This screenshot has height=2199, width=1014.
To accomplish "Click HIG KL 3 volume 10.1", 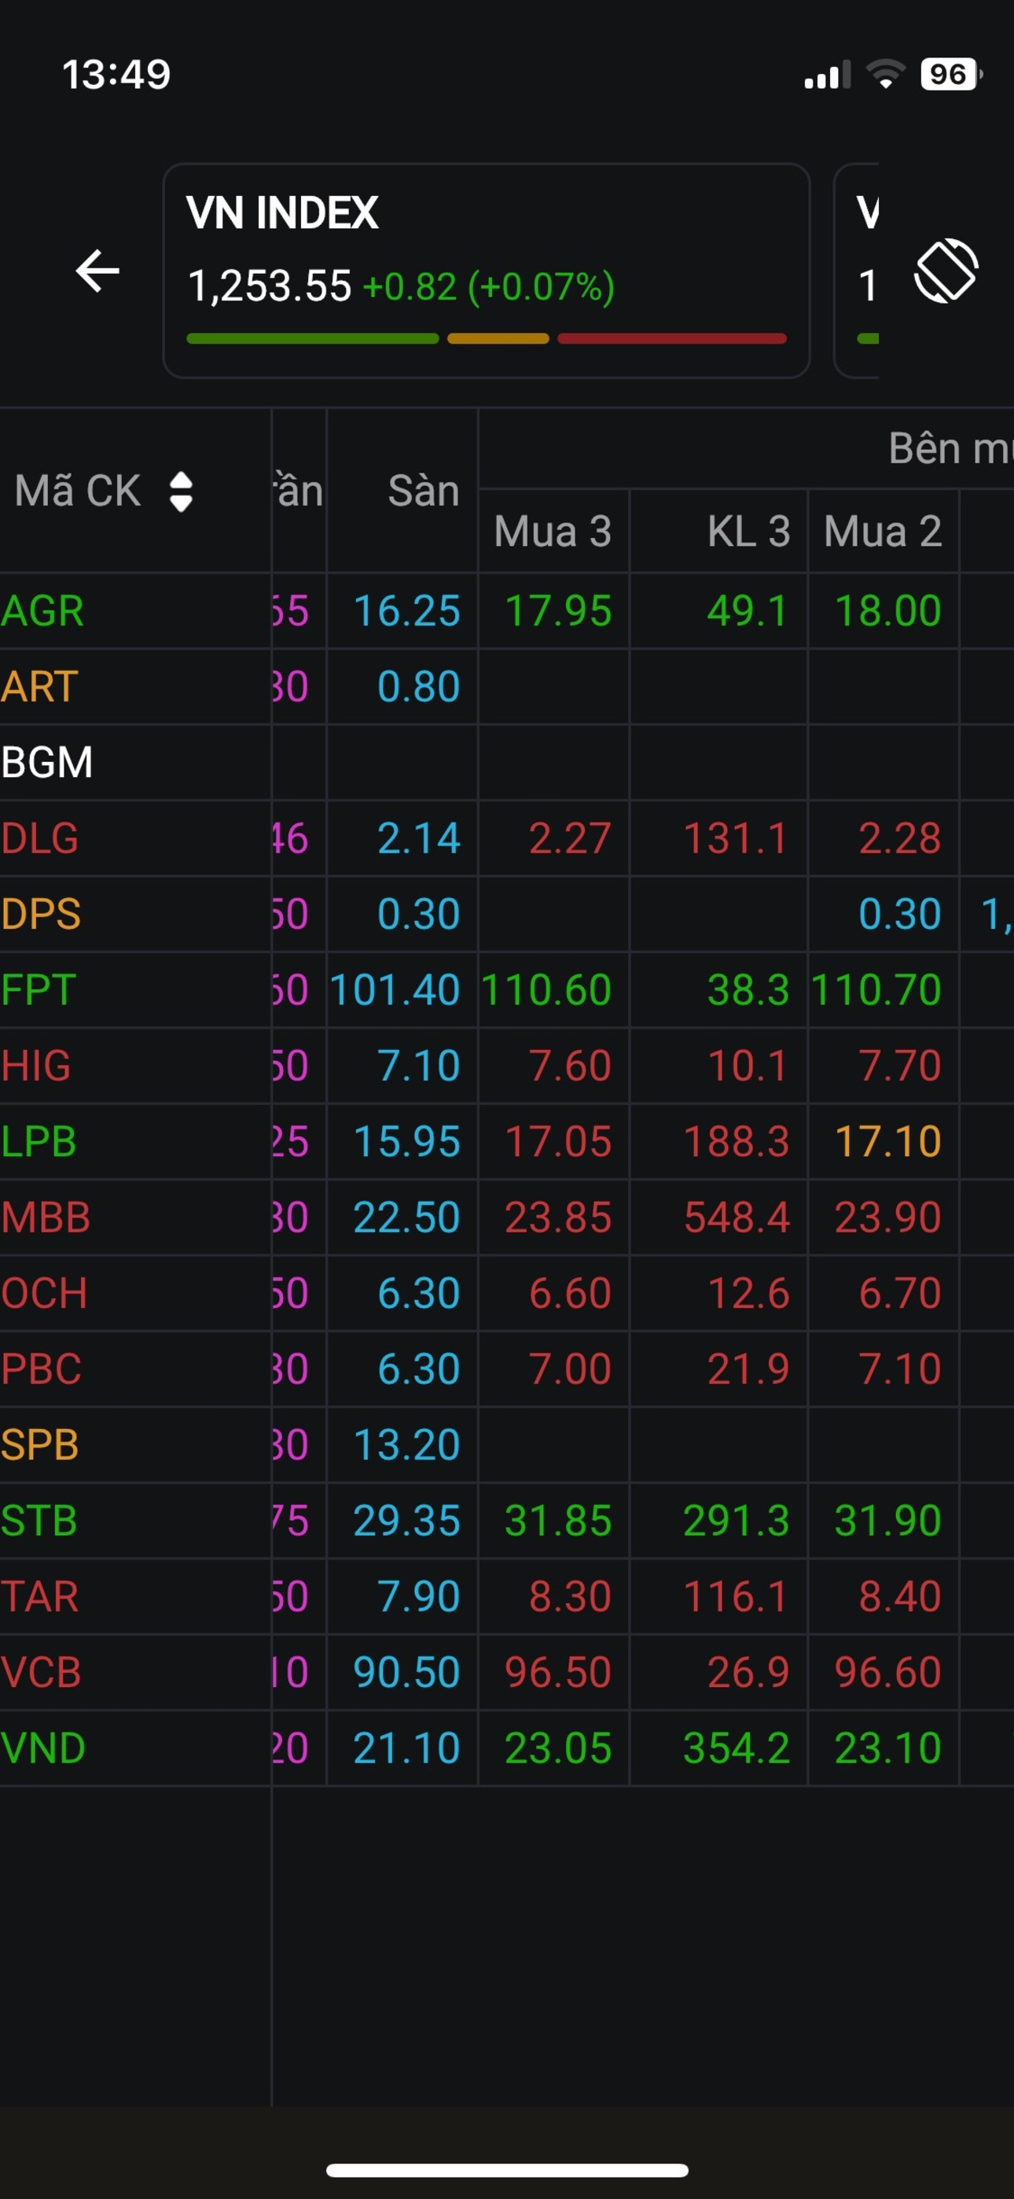I will 748,1066.
